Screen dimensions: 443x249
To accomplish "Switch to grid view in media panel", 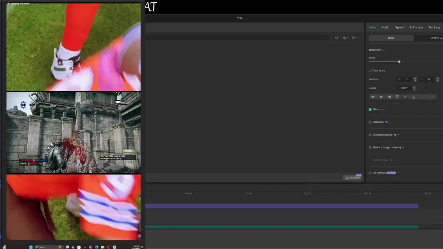I will click(x=336, y=38).
